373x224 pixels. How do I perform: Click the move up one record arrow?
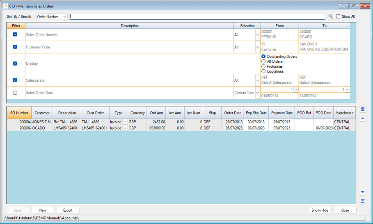point(362,118)
